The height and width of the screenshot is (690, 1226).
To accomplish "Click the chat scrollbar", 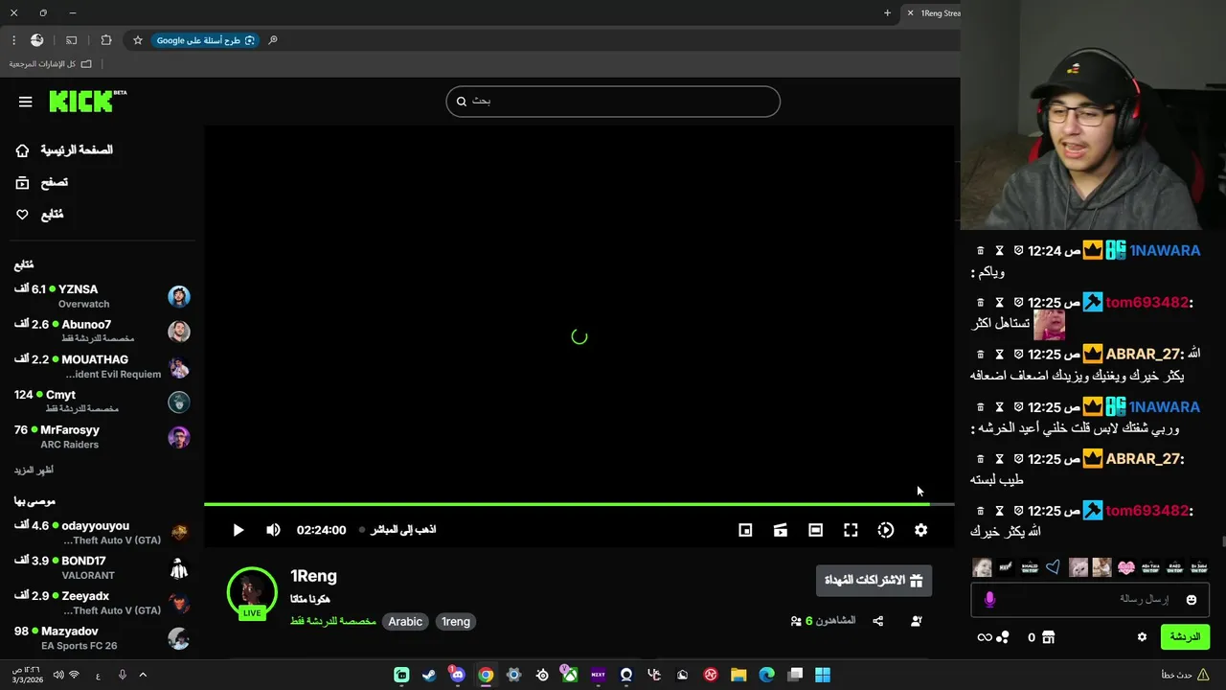I will [1222, 541].
